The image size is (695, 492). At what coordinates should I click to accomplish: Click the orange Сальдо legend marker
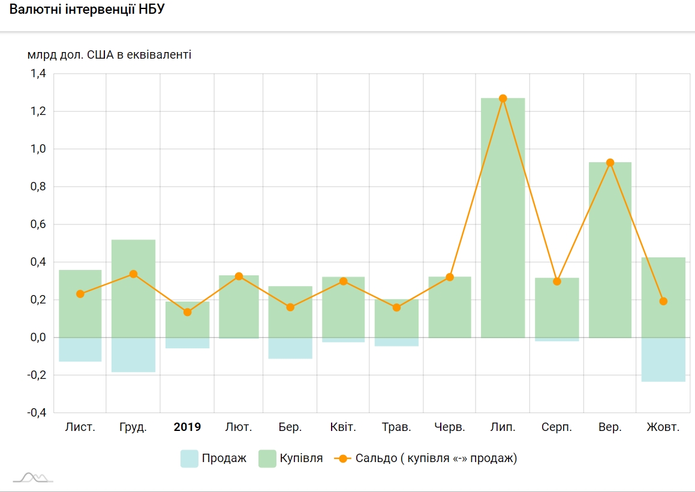pos(342,458)
